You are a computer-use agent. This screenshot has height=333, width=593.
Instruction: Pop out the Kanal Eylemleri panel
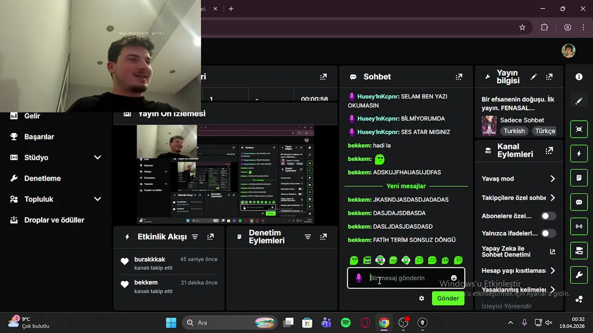549,150
